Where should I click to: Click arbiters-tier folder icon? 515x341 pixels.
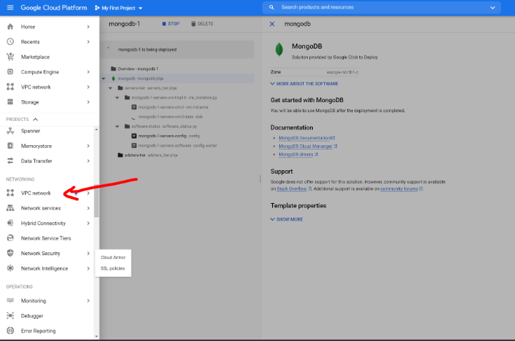point(120,155)
